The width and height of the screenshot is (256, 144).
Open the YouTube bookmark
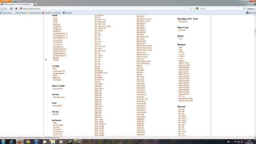[x=52, y=13]
